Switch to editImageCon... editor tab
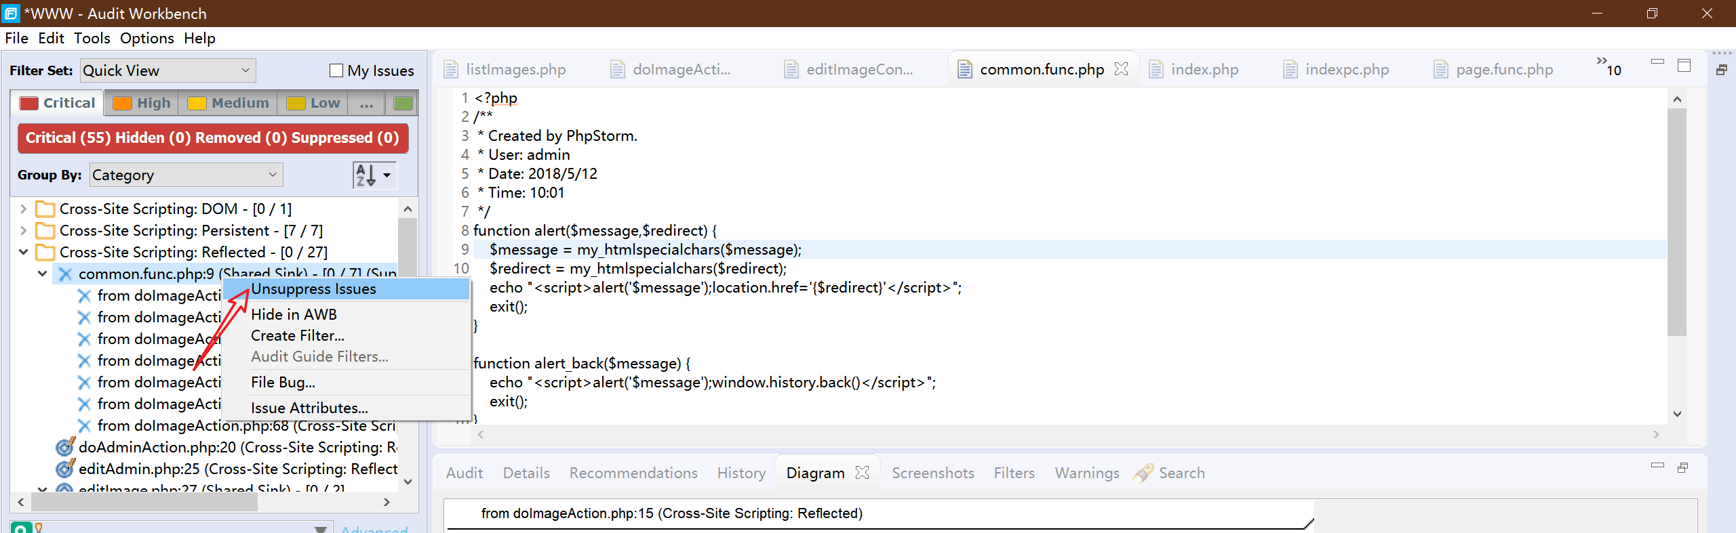This screenshot has height=533, width=1736. pyautogui.click(x=849, y=69)
